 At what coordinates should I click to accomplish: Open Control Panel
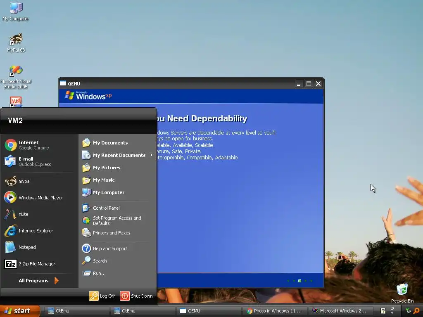pos(118,208)
